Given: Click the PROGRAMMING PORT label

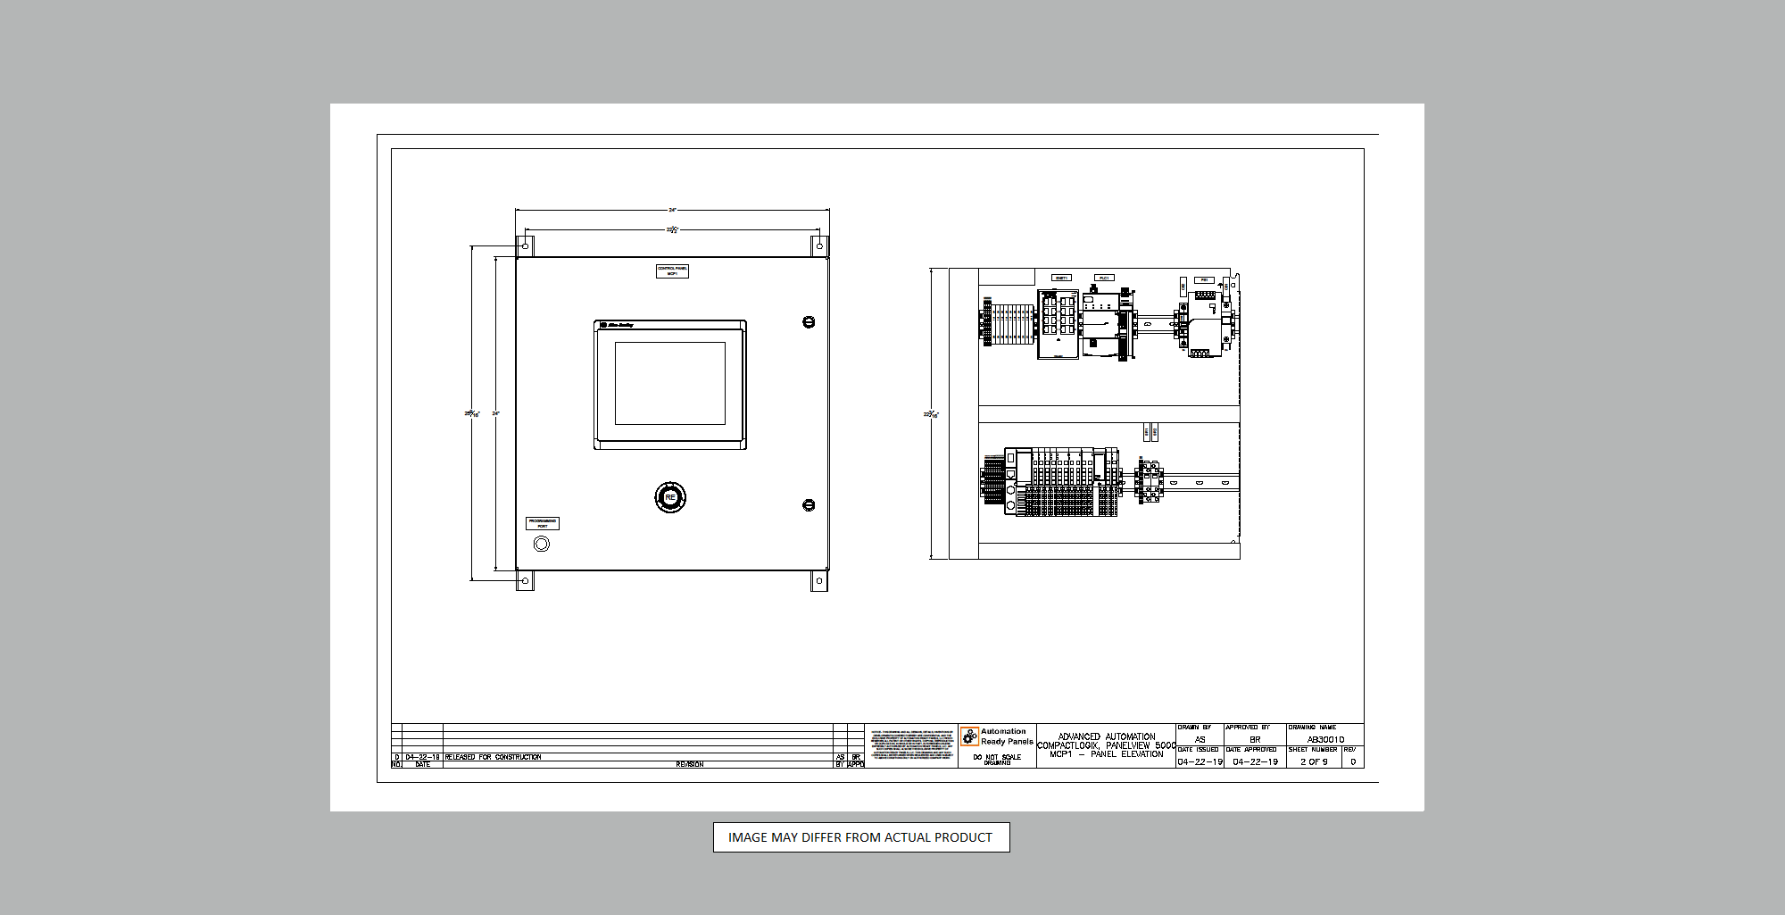Looking at the screenshot, I should pos(543,523).
